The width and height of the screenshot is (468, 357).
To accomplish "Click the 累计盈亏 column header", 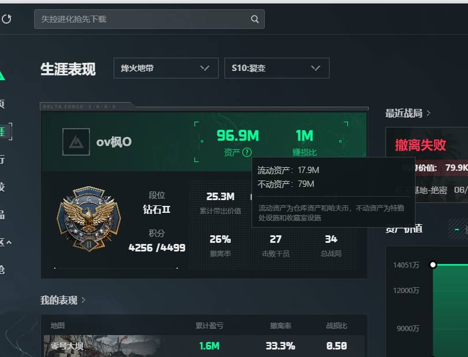I will pos(209,326).
